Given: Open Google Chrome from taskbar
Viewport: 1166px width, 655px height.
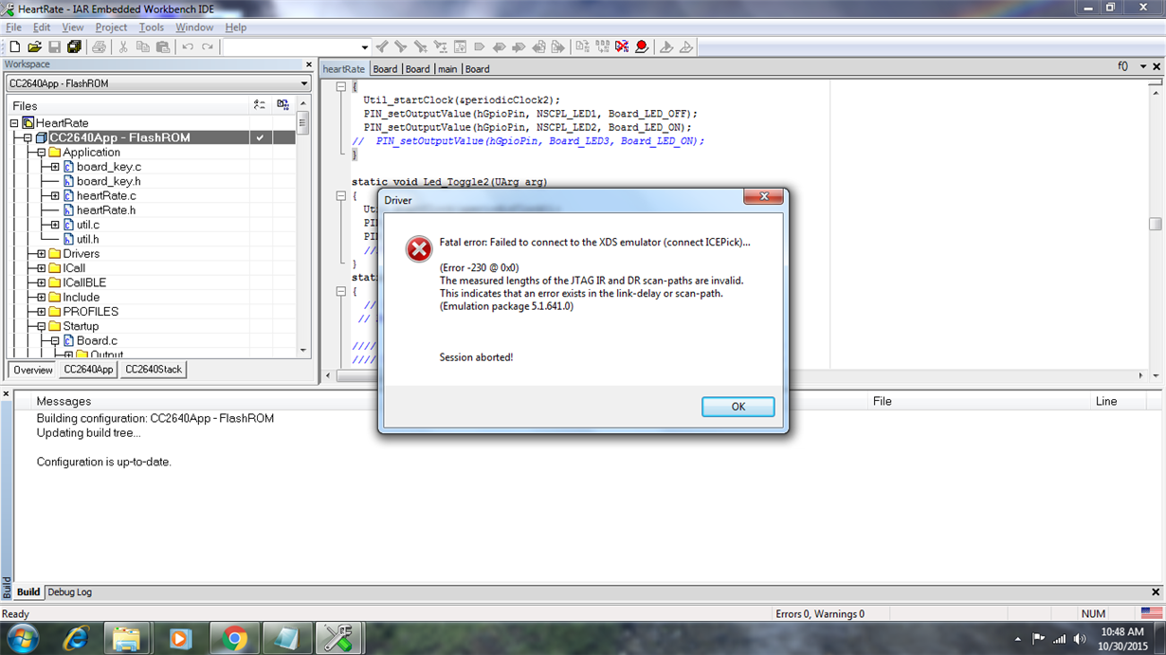Looking at the screenshot, I should (234, 639).
